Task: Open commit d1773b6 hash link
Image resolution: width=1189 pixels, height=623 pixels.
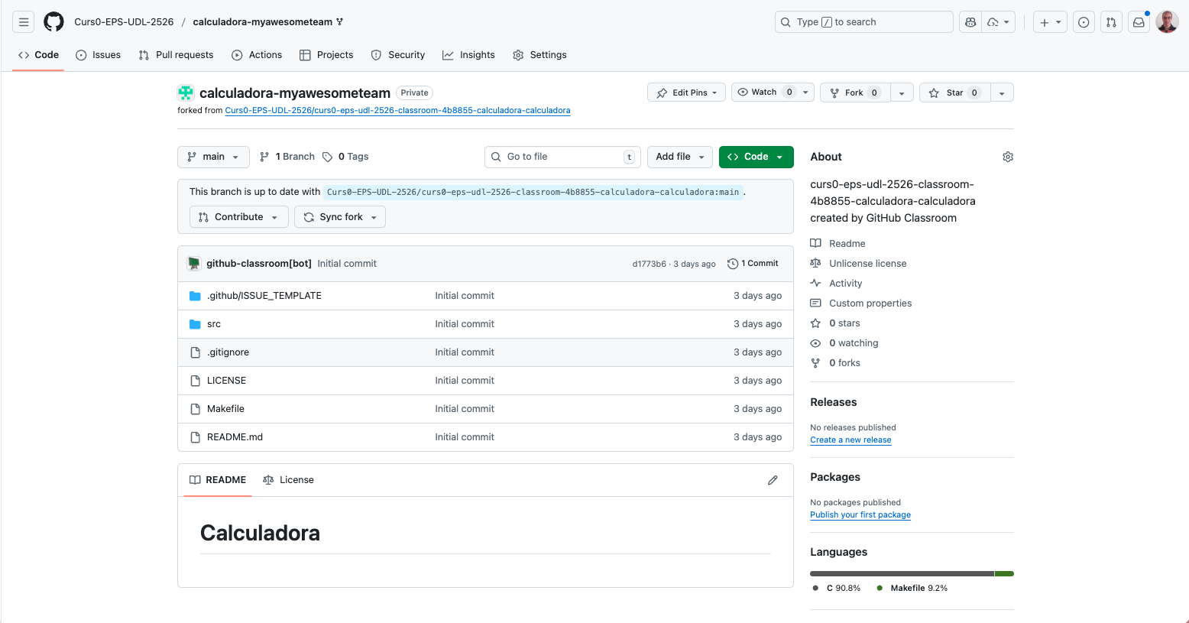Action: 649,264
